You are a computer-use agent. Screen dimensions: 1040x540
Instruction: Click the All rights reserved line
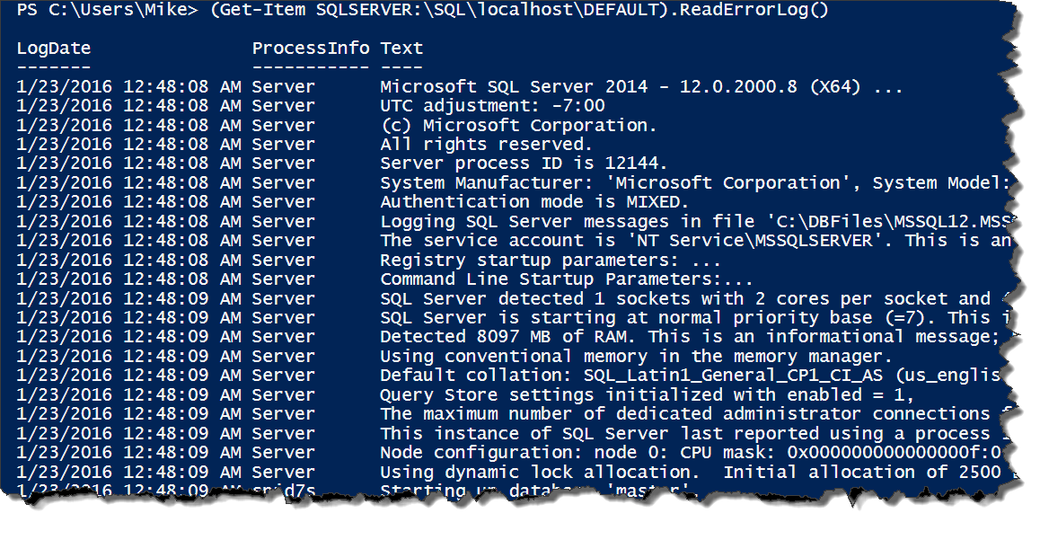486,145
